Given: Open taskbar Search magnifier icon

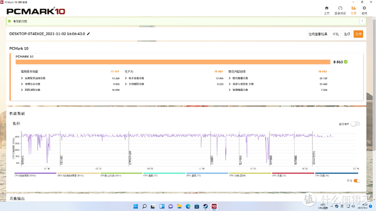Looking at the screenshot, I should pyautogui.click(x=144, y=206).
